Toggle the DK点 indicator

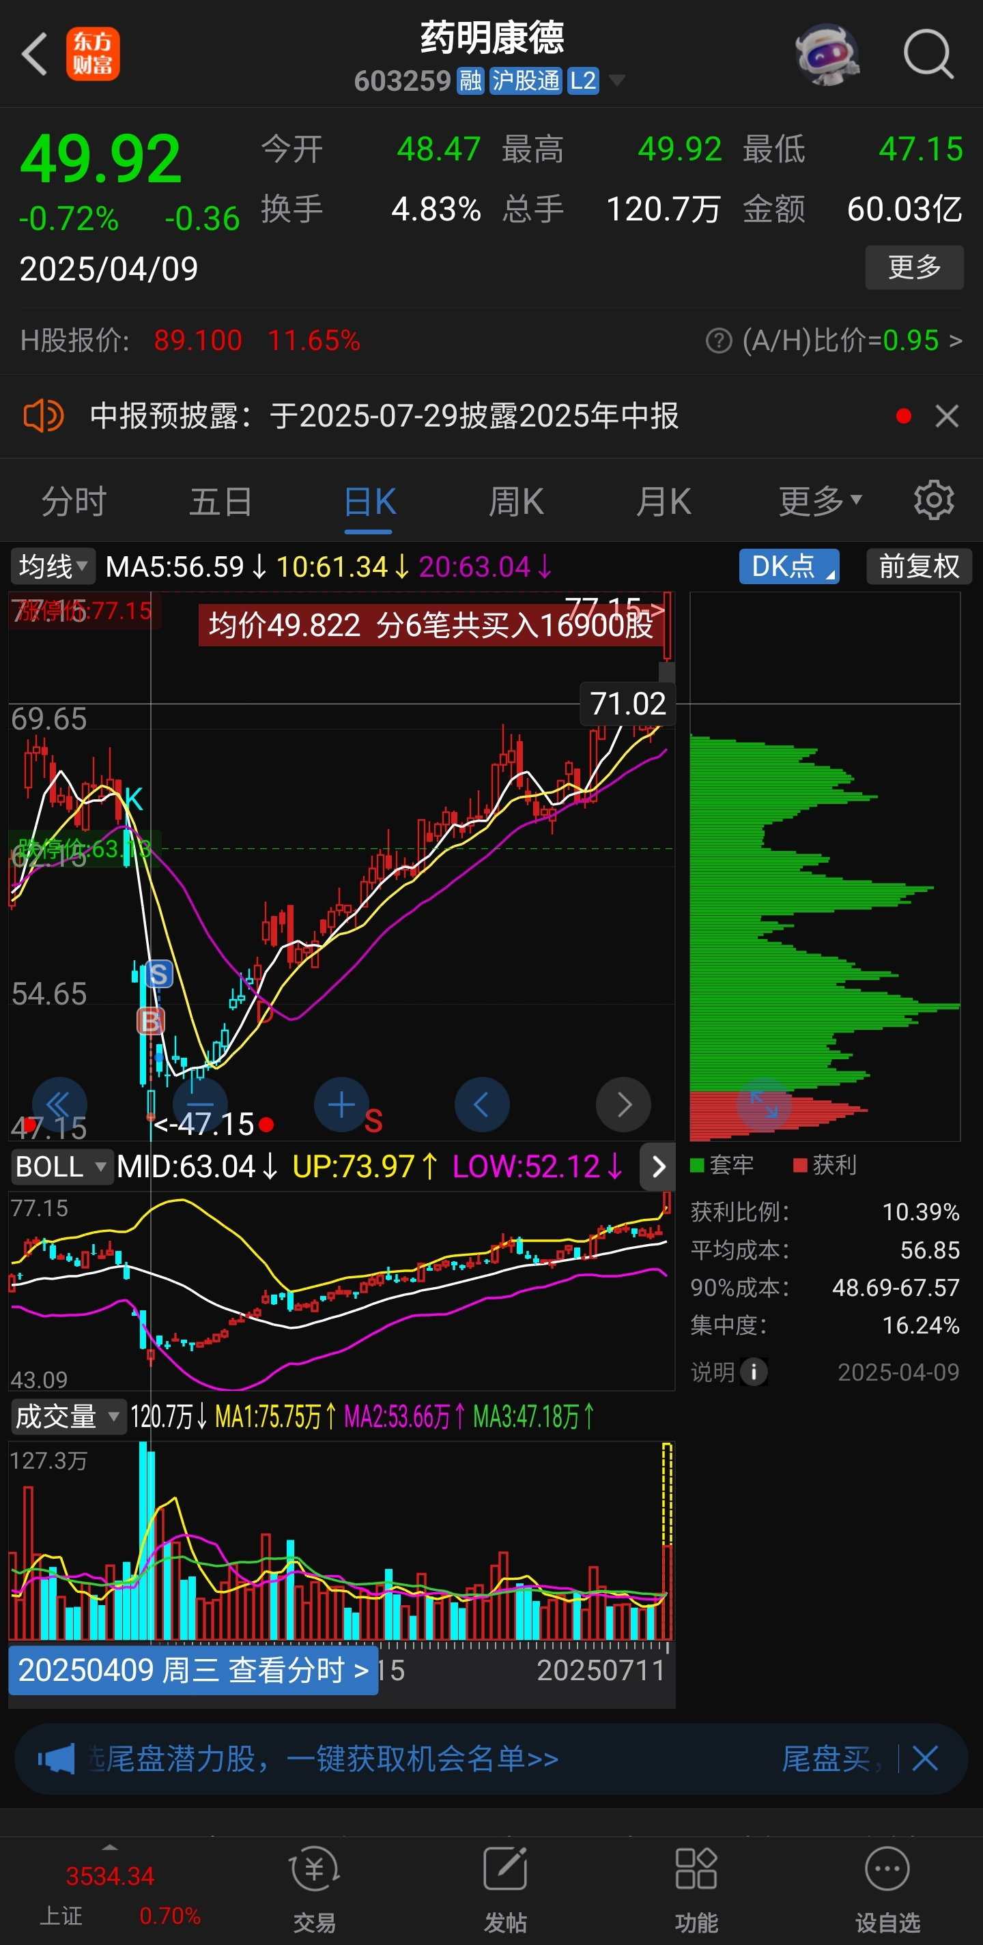click(789, 566)
